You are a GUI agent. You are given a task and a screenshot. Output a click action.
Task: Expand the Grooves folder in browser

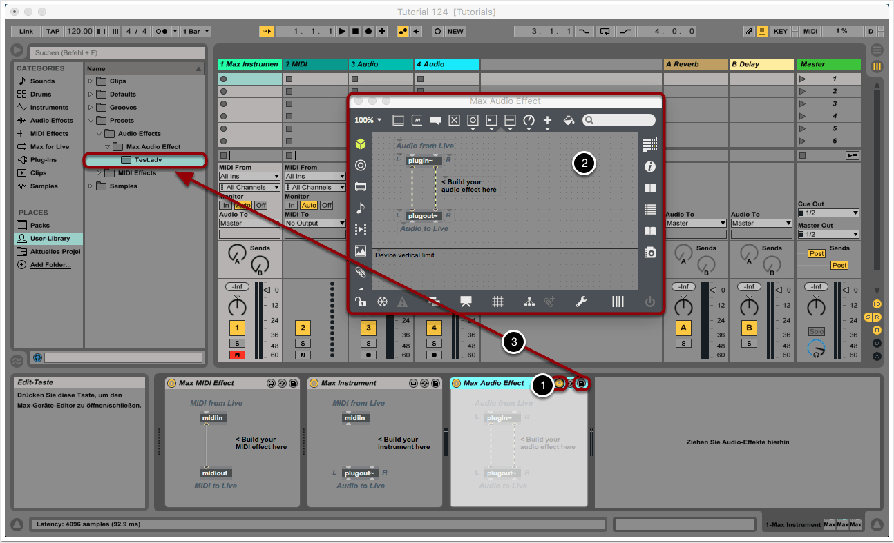[x=91, y=108]
